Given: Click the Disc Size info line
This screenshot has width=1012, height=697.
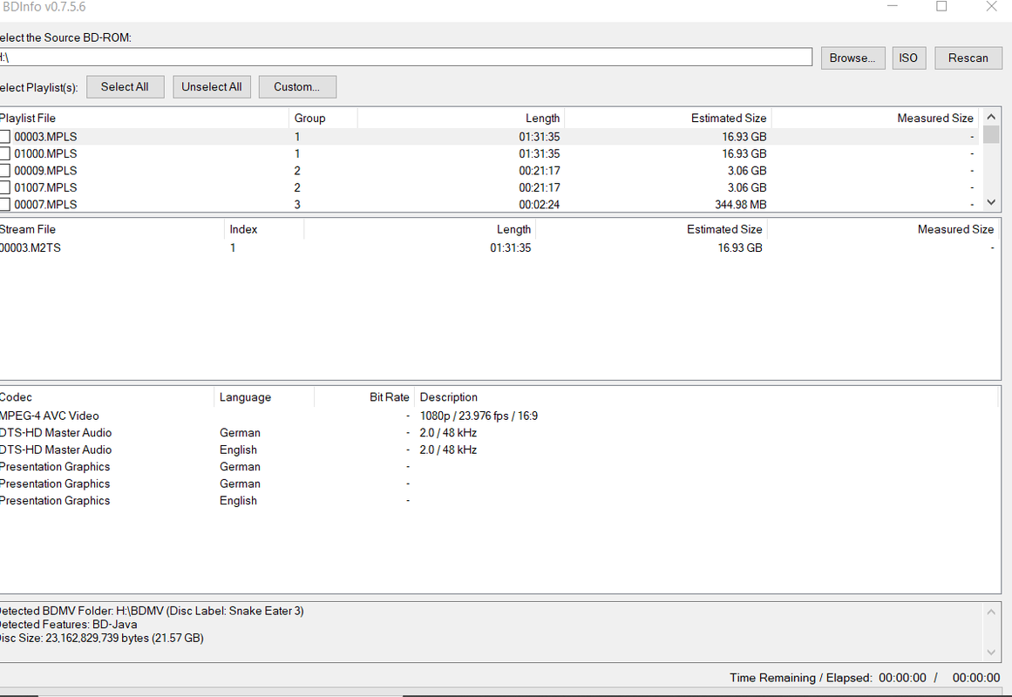Looking at the screenshot, I should (101, 639).
